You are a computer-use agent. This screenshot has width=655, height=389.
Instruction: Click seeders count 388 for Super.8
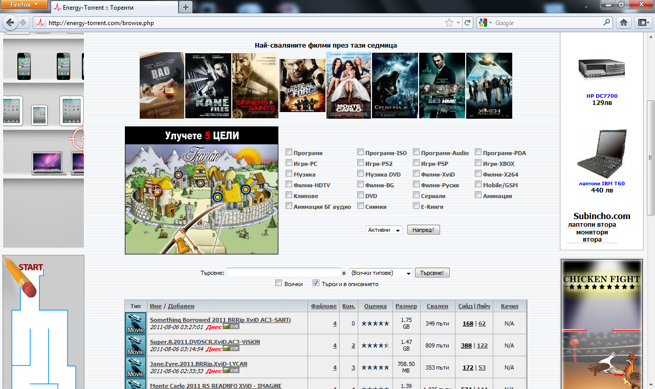[467, 345]
